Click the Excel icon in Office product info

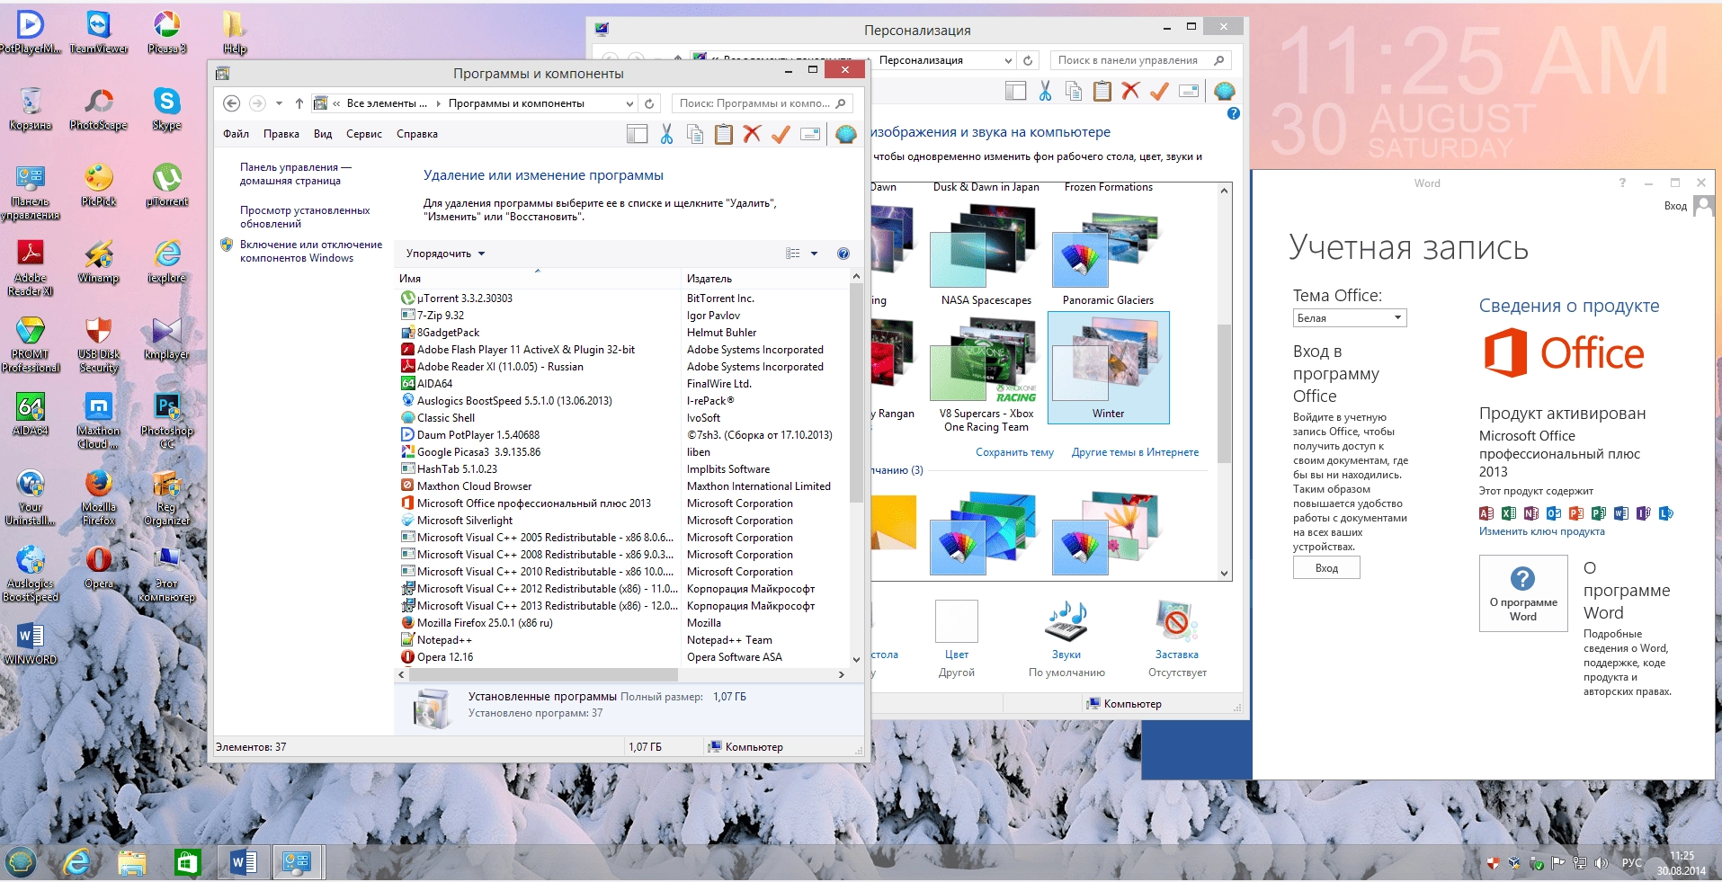[1509, 513]
